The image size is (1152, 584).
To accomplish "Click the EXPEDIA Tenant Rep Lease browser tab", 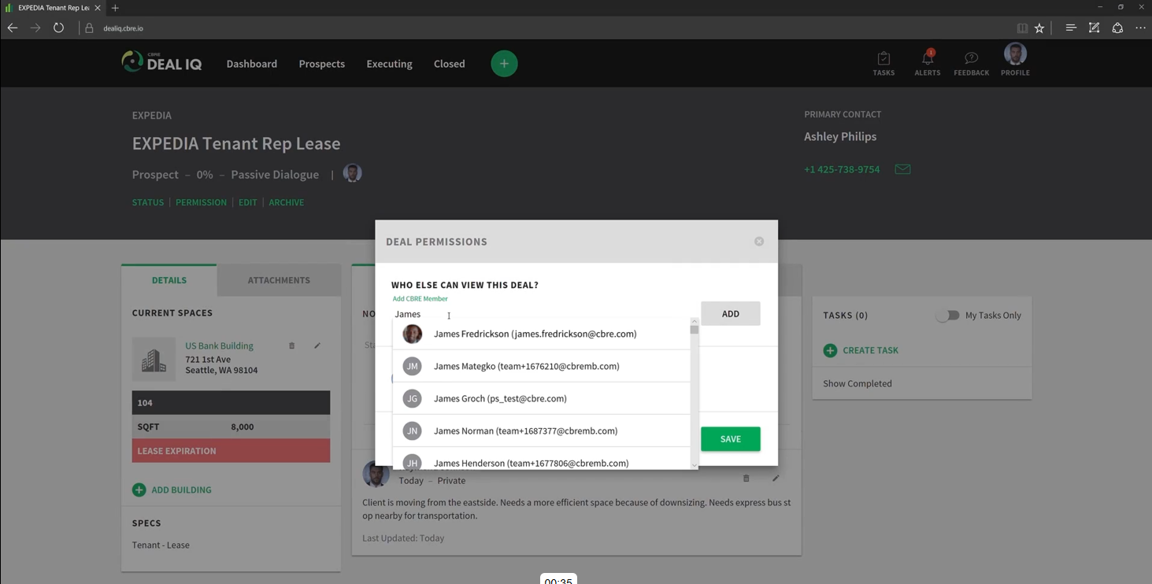I will point(53,8).
